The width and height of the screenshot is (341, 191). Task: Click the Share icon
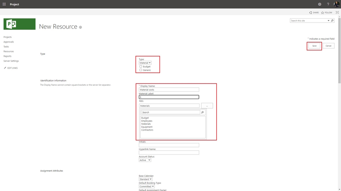coord(310,13)
